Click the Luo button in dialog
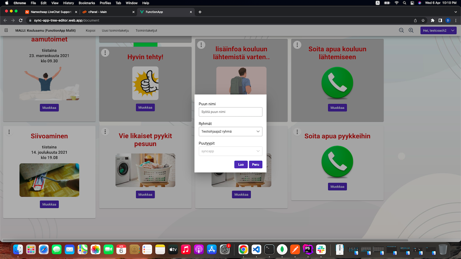This screenshot has height=259, width=461. click(241, 164)
